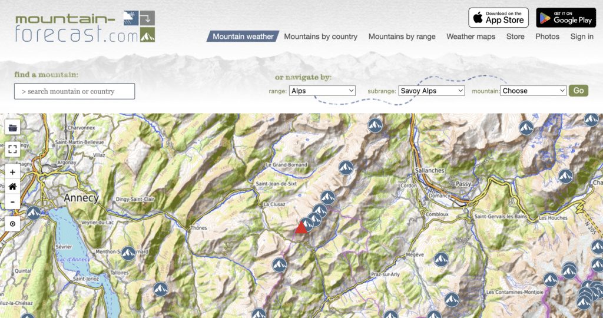Click the Praz-sur-Arly label on map
The width and height of the screenshot is (603, 318).
tap(385, 274)
